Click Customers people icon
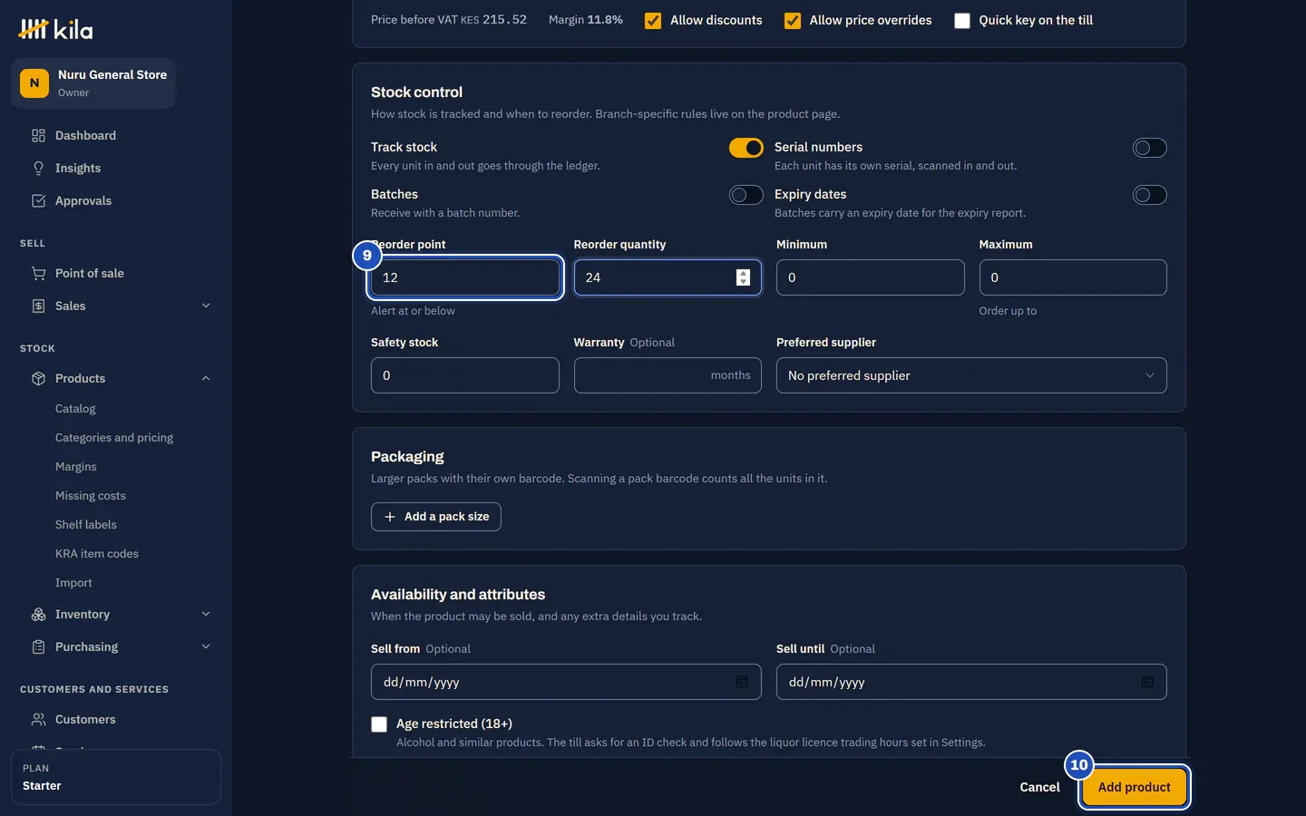Viewport: 1306px width, 816px height. 38,719
